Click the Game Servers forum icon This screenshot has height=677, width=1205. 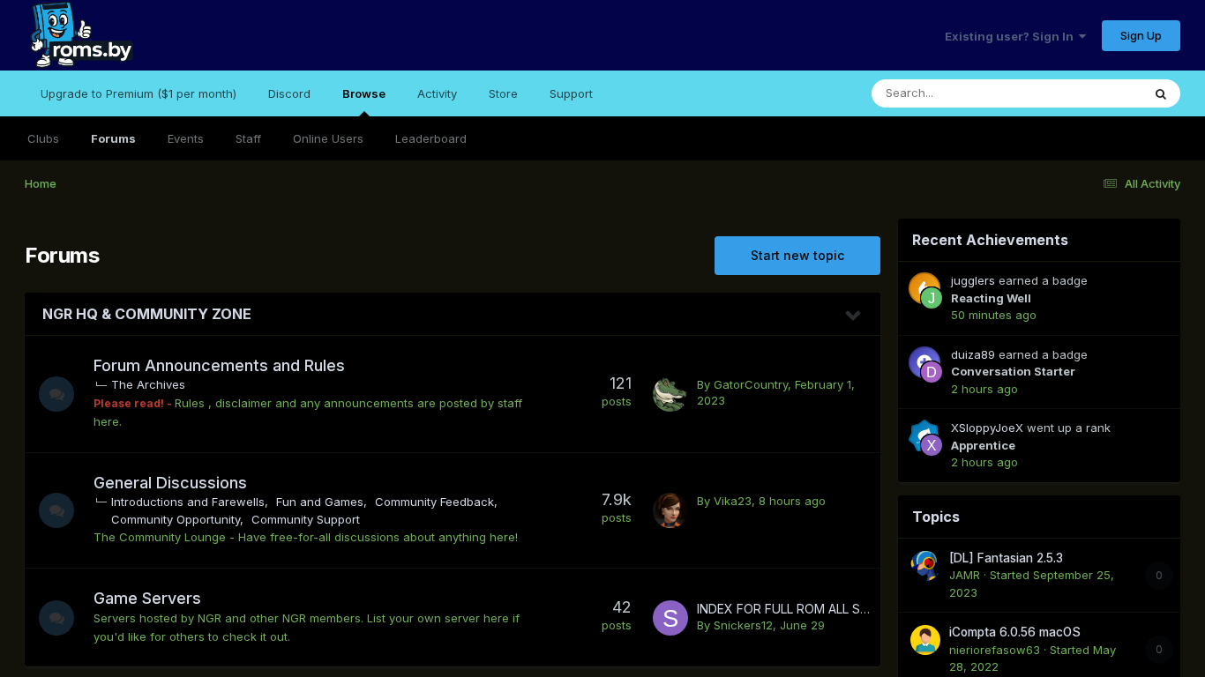point(56,618)
